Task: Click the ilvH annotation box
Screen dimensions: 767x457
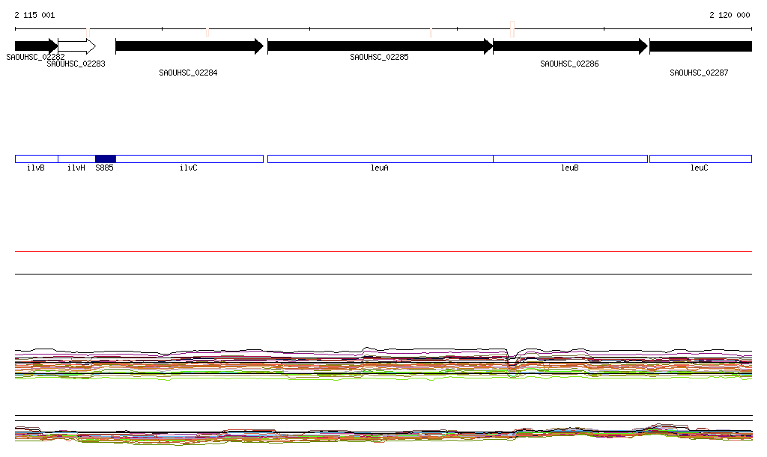Action: [76, 159]
